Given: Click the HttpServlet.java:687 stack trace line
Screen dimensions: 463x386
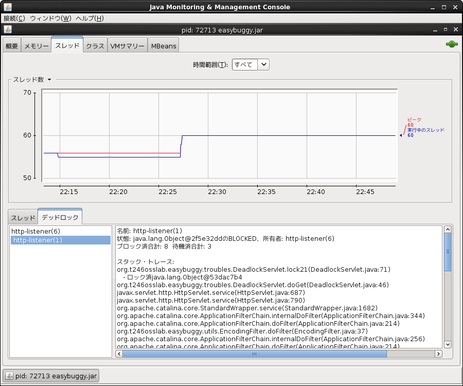Looking at the screenshot, I should pos(211,292).
